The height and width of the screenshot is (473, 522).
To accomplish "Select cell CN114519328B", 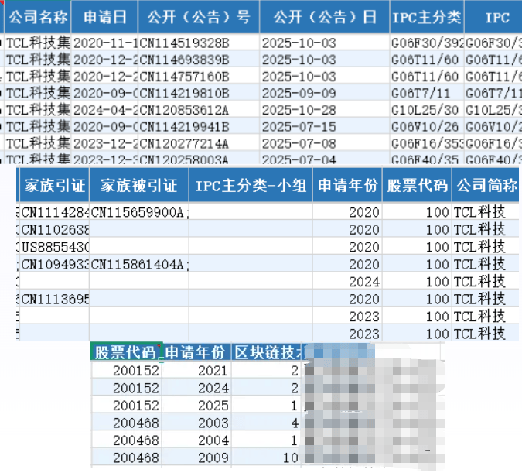I will click(199, 43).
